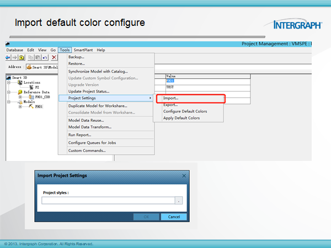Image resolution: width=331 pixels, height=248 pixels.
Task: Open the Database menu
Action: click(15, 50)
